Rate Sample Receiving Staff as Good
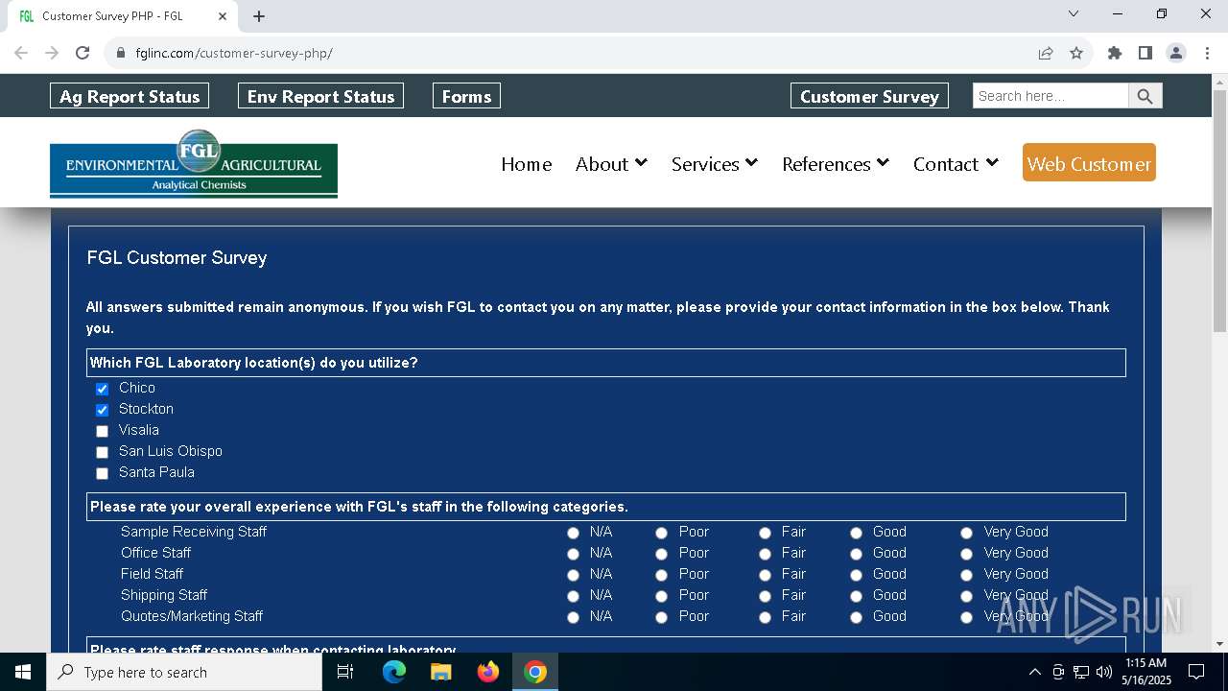1228x691 pixels. [x=856, y=533]
